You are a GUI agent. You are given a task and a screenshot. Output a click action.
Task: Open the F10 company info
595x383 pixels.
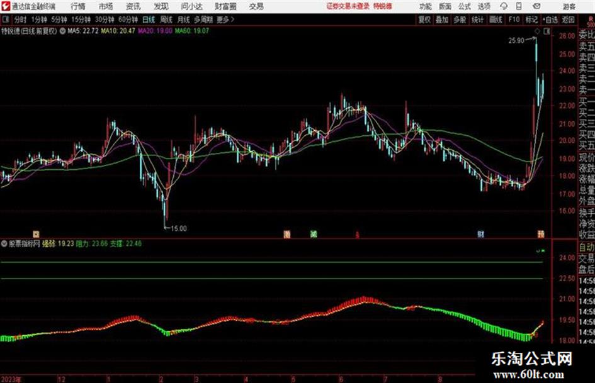coord(514,19)
